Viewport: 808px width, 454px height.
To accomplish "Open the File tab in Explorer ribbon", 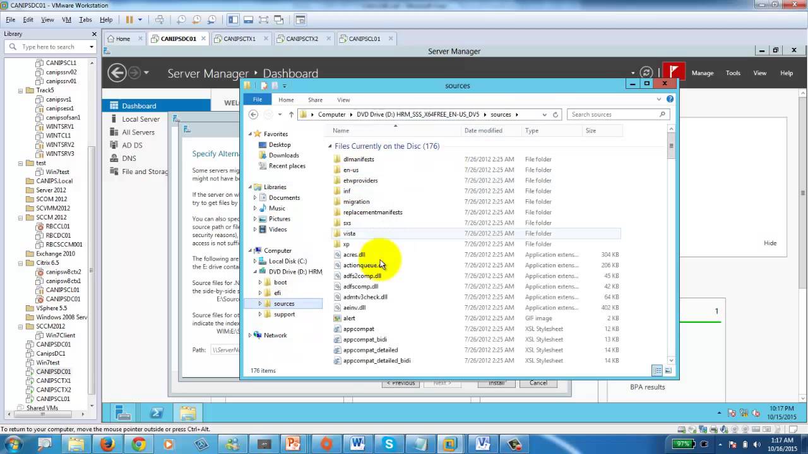I will pyautogui.click(x=258, y=100).
